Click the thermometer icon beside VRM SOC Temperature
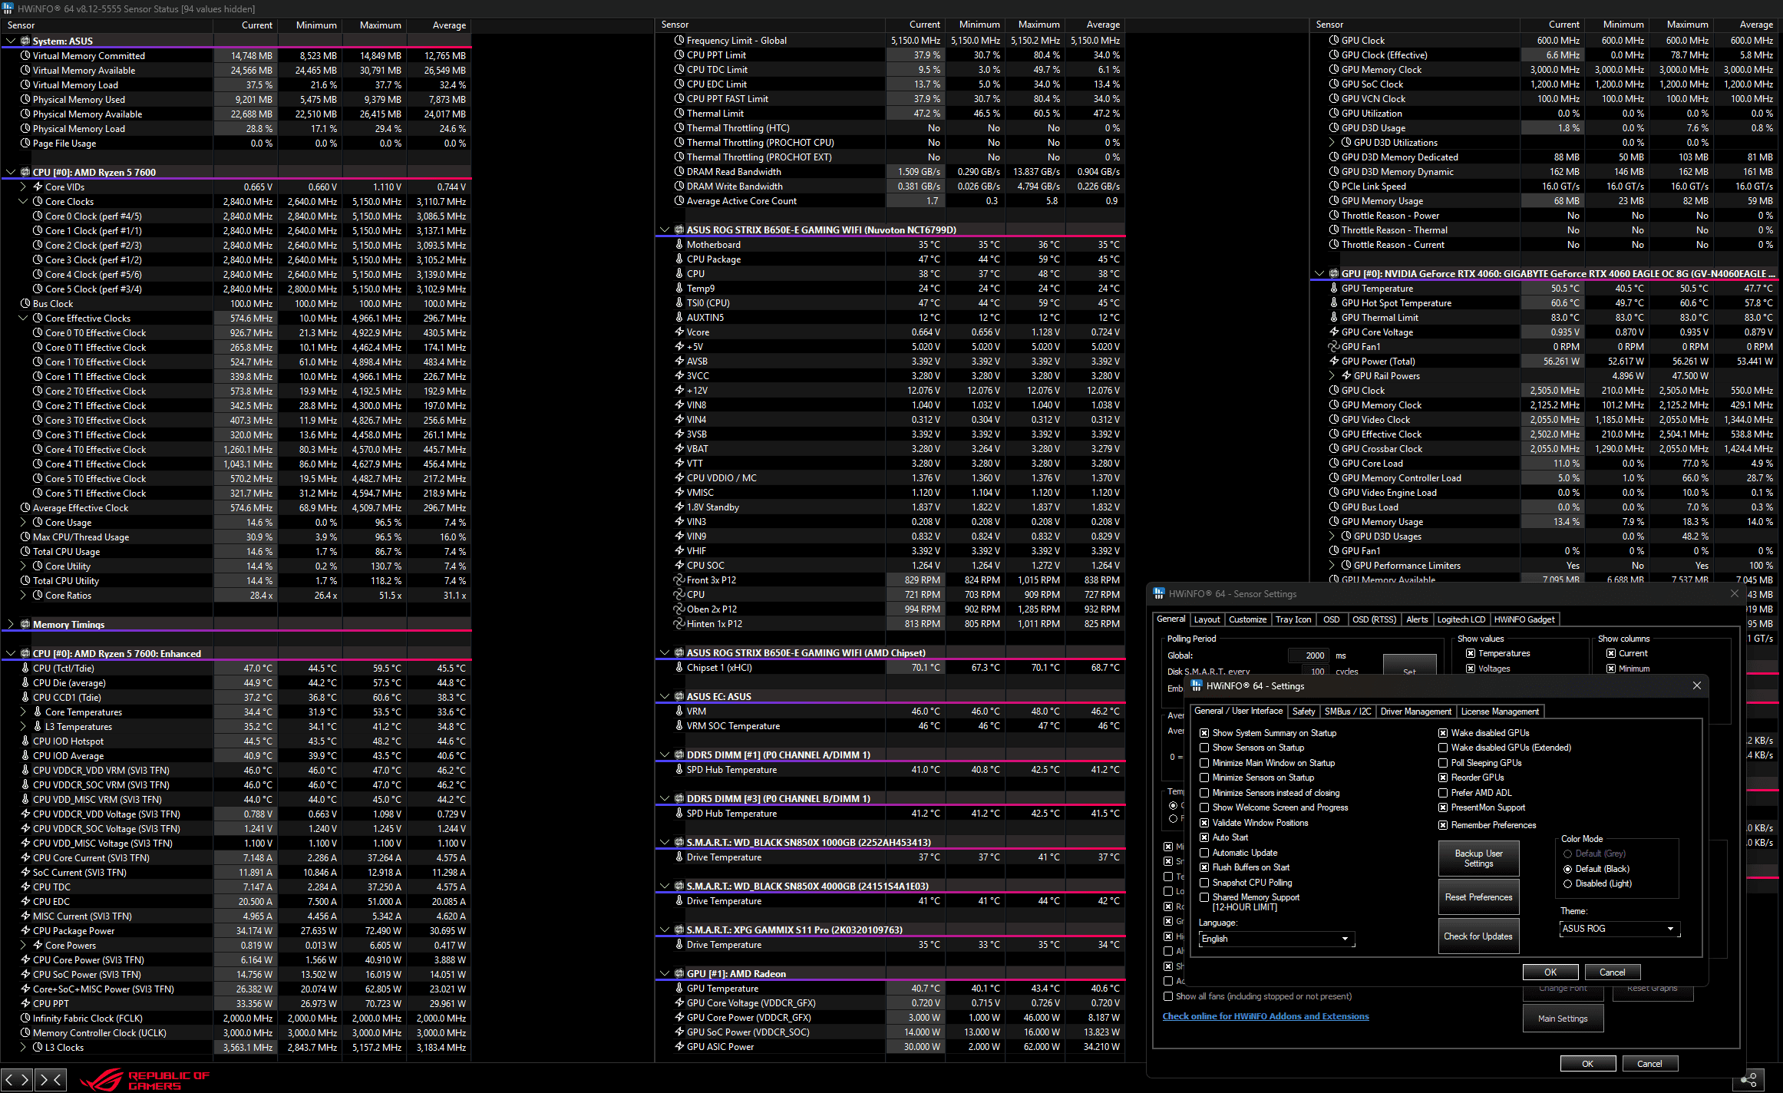1783x1093 pixels. tap(679, 725)
